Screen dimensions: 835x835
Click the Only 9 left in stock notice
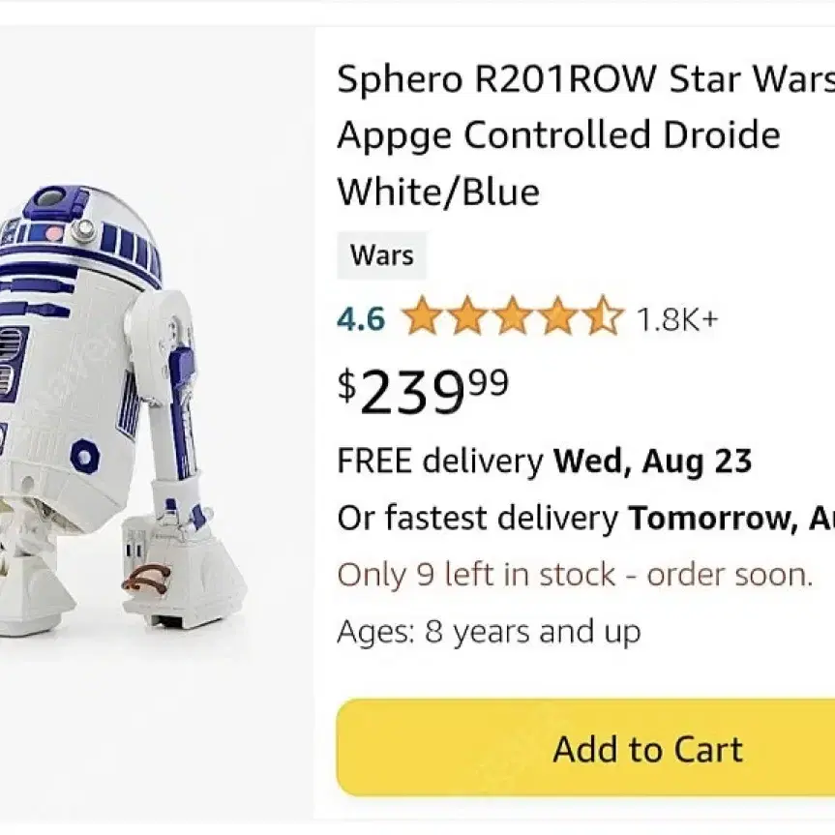575,575
